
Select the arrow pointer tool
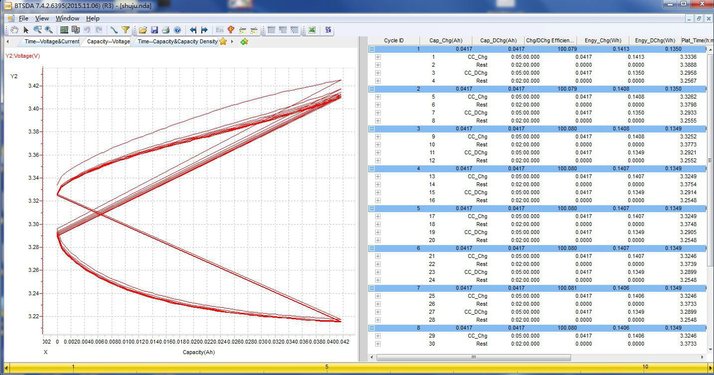click(26, 30)
